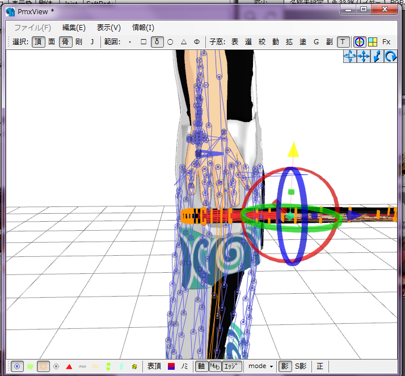Screen dimensions: 405x376
Task: Toggle face selection 面
Action: 52,42
